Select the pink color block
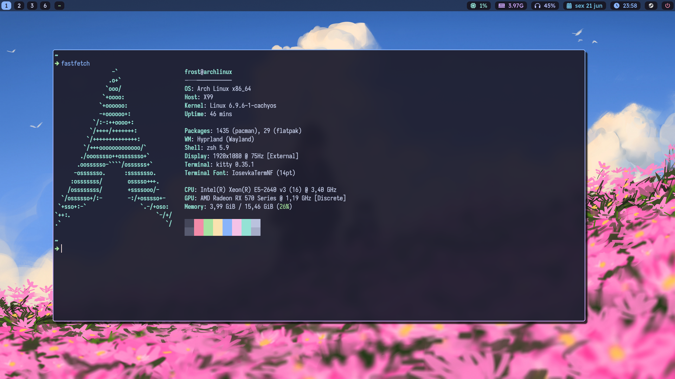The image size is (675, 379). (199, 227)
